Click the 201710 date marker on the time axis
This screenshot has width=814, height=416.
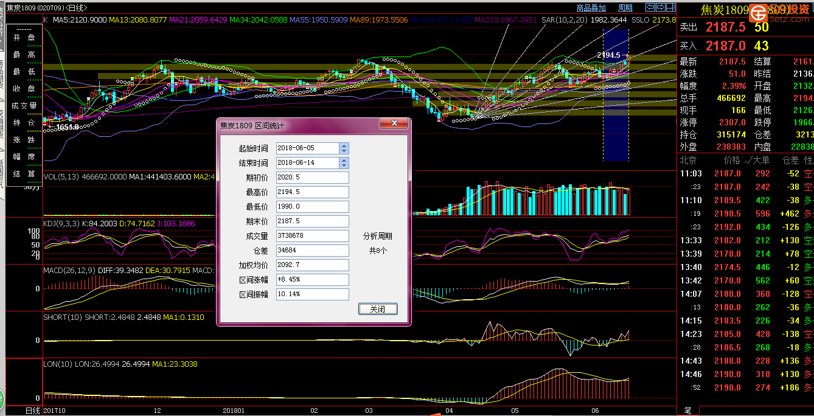tap(55, 411)
